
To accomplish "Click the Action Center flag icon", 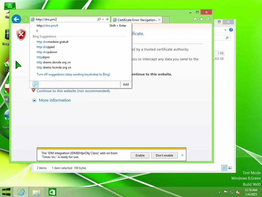I will (x=225, y=192).
